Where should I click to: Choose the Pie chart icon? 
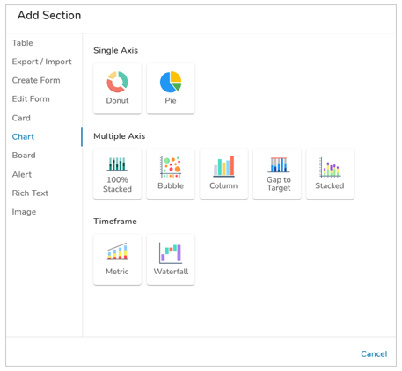171,88
